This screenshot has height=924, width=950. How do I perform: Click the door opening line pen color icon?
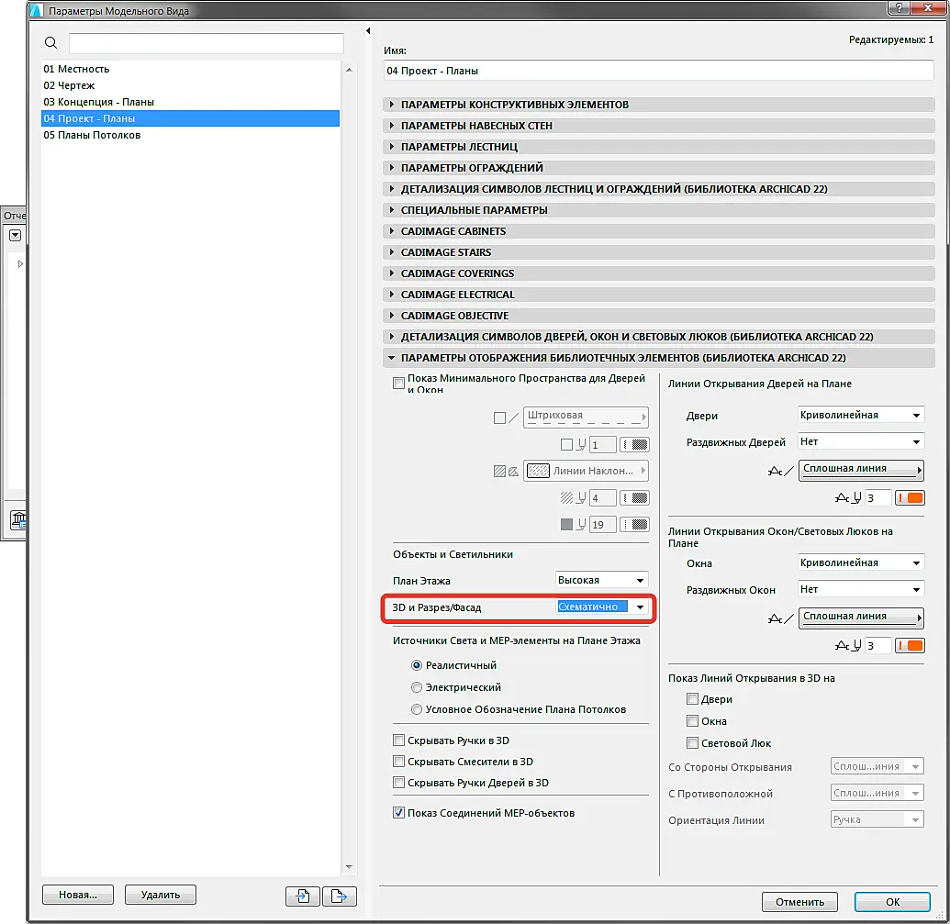coord(910,497)
